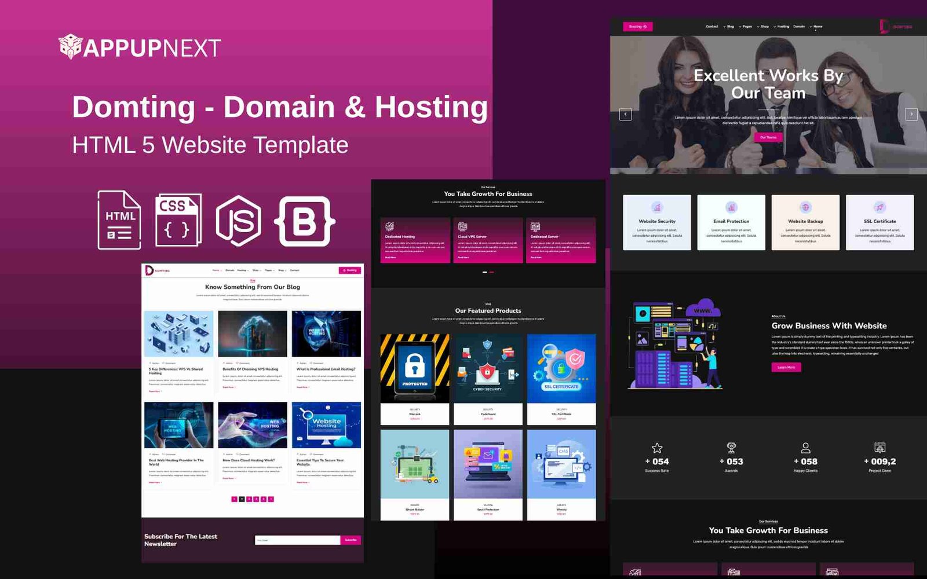This screenshot has width=927, height=579.
Task: Click Read More on Dedicated Hosting card
Action: tap(390, 258)
